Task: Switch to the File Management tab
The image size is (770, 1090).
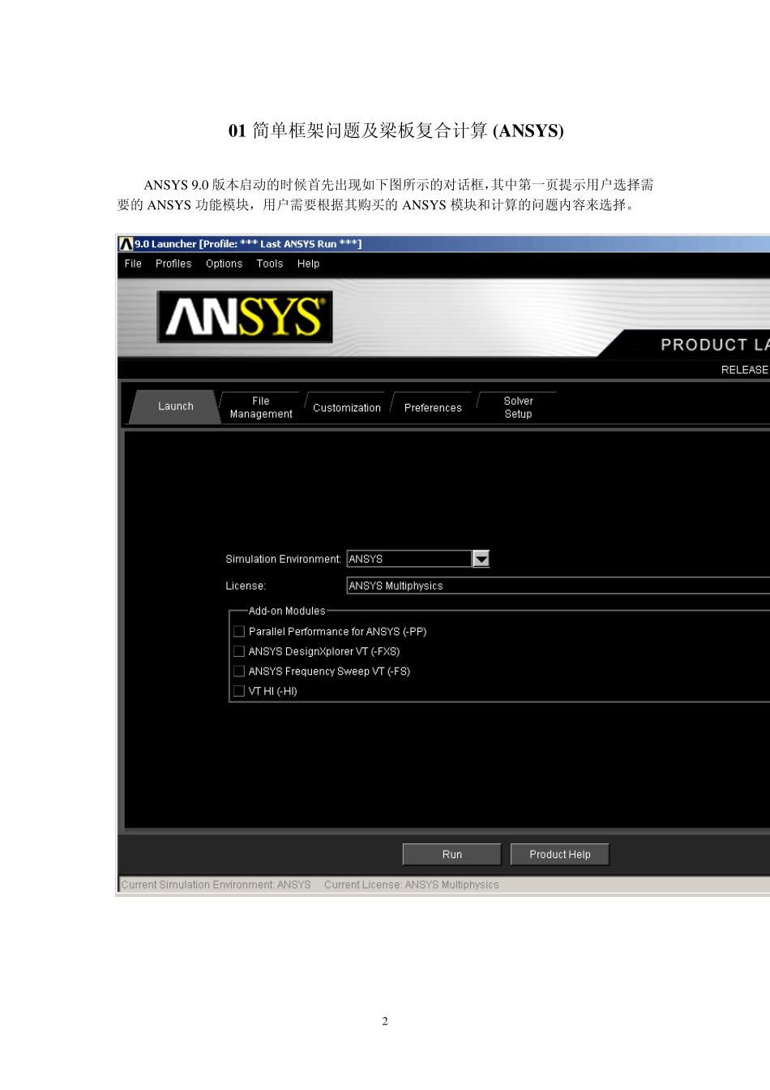Action: pos(261,407)
